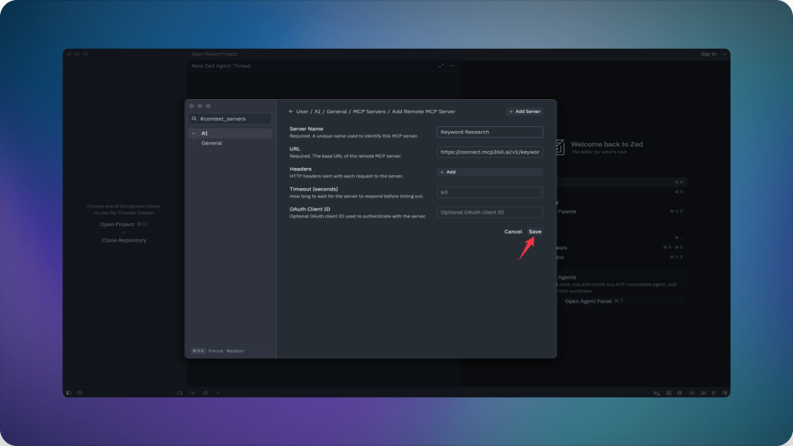Focus the Server Name input field
This screenshot has height=446, width=793.
(489, 132)
